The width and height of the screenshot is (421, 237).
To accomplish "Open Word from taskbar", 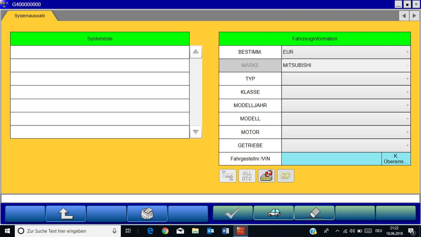I will [225, 231].
